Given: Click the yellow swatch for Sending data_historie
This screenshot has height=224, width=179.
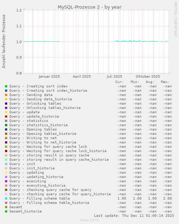Looking at the screenshot, I should (6, 99).
